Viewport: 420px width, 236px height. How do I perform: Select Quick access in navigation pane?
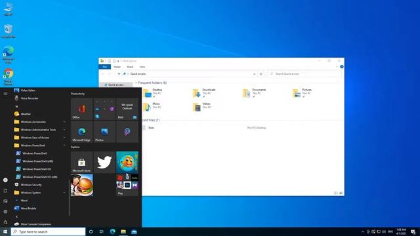(x=115, y=85)
